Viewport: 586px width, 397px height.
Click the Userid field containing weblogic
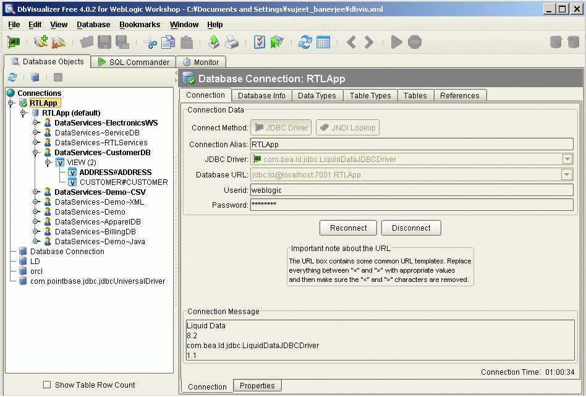click(412, 190)
